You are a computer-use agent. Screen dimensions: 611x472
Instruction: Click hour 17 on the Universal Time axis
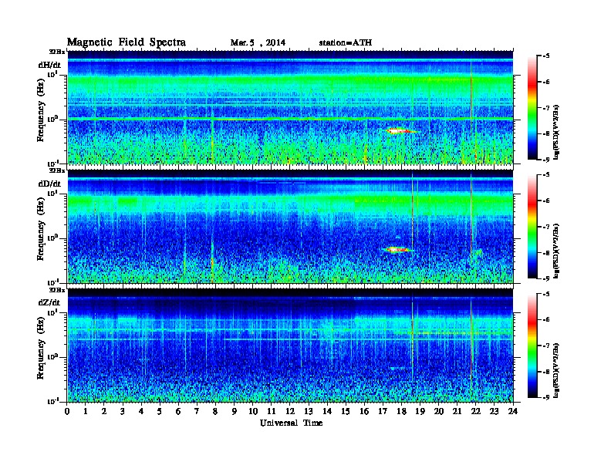(x=383, y=411)
